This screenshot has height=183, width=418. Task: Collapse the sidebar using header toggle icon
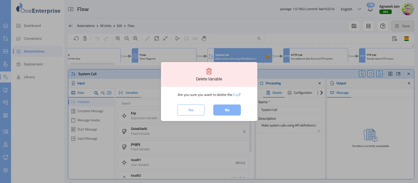click(71, 9)
